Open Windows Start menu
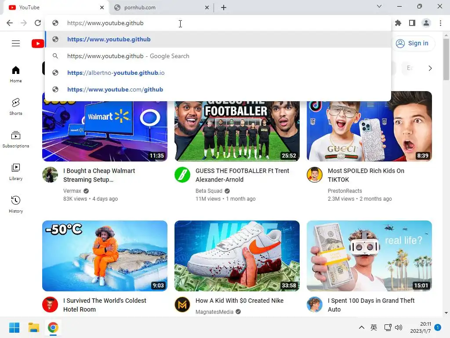The width and height of the screenshot is (450, 338). [x=14, y=327]
